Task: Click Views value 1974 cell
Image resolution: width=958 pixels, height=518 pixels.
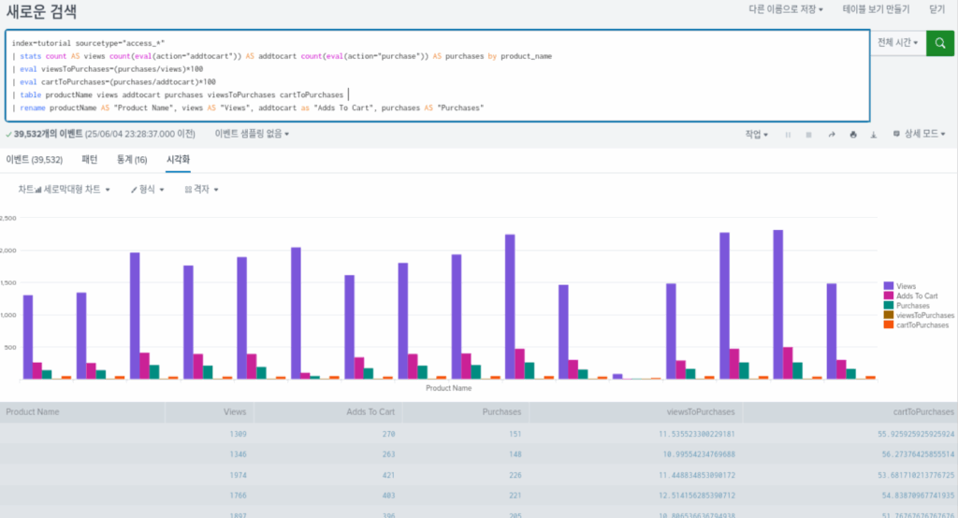Action: point(239,475)
